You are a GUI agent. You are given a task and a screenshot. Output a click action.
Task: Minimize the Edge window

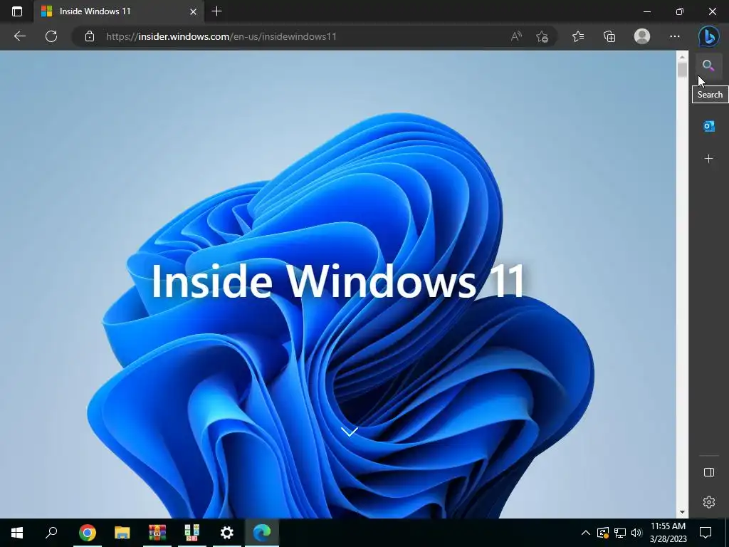tap(646, 11)
